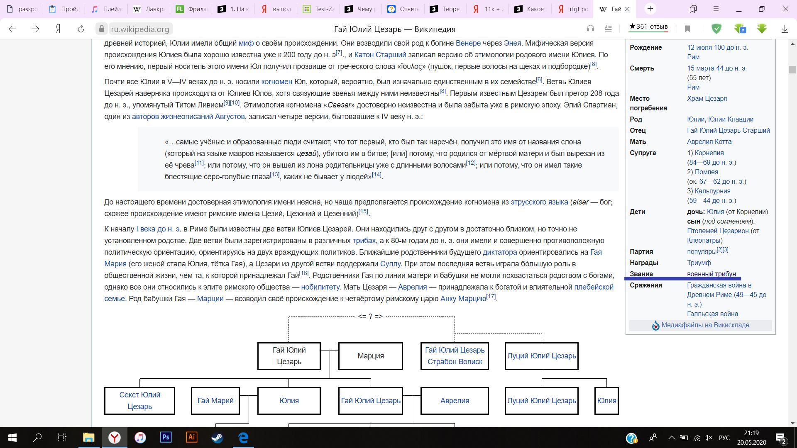Image resolution: width=797 pixels, height=448 pixels.
Task: Click the ru.wikipedia.org address field
Action: [140, 29]
